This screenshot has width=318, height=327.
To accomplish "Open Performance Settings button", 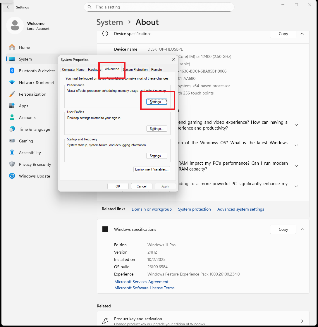I will tap(157, 102).
